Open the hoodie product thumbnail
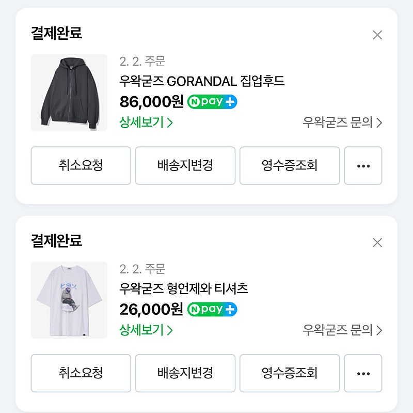Image resolution: width=413 pixels, height=413 pixels. (x=69, y=93)
